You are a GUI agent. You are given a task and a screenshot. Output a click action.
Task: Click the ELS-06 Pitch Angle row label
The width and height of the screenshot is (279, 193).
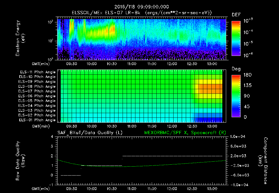tap(37, 96)
